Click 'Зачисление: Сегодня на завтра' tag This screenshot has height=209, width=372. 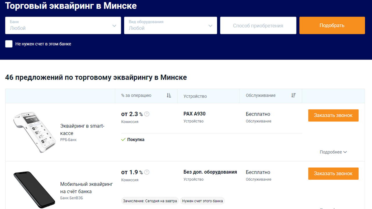(150, 201)
